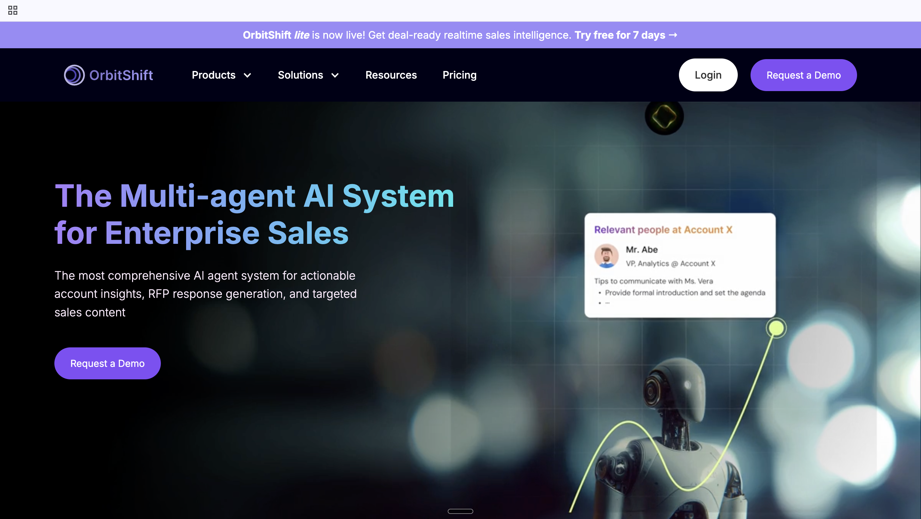
Task: Go to the Resources page
Action: [x=391, y=75]
